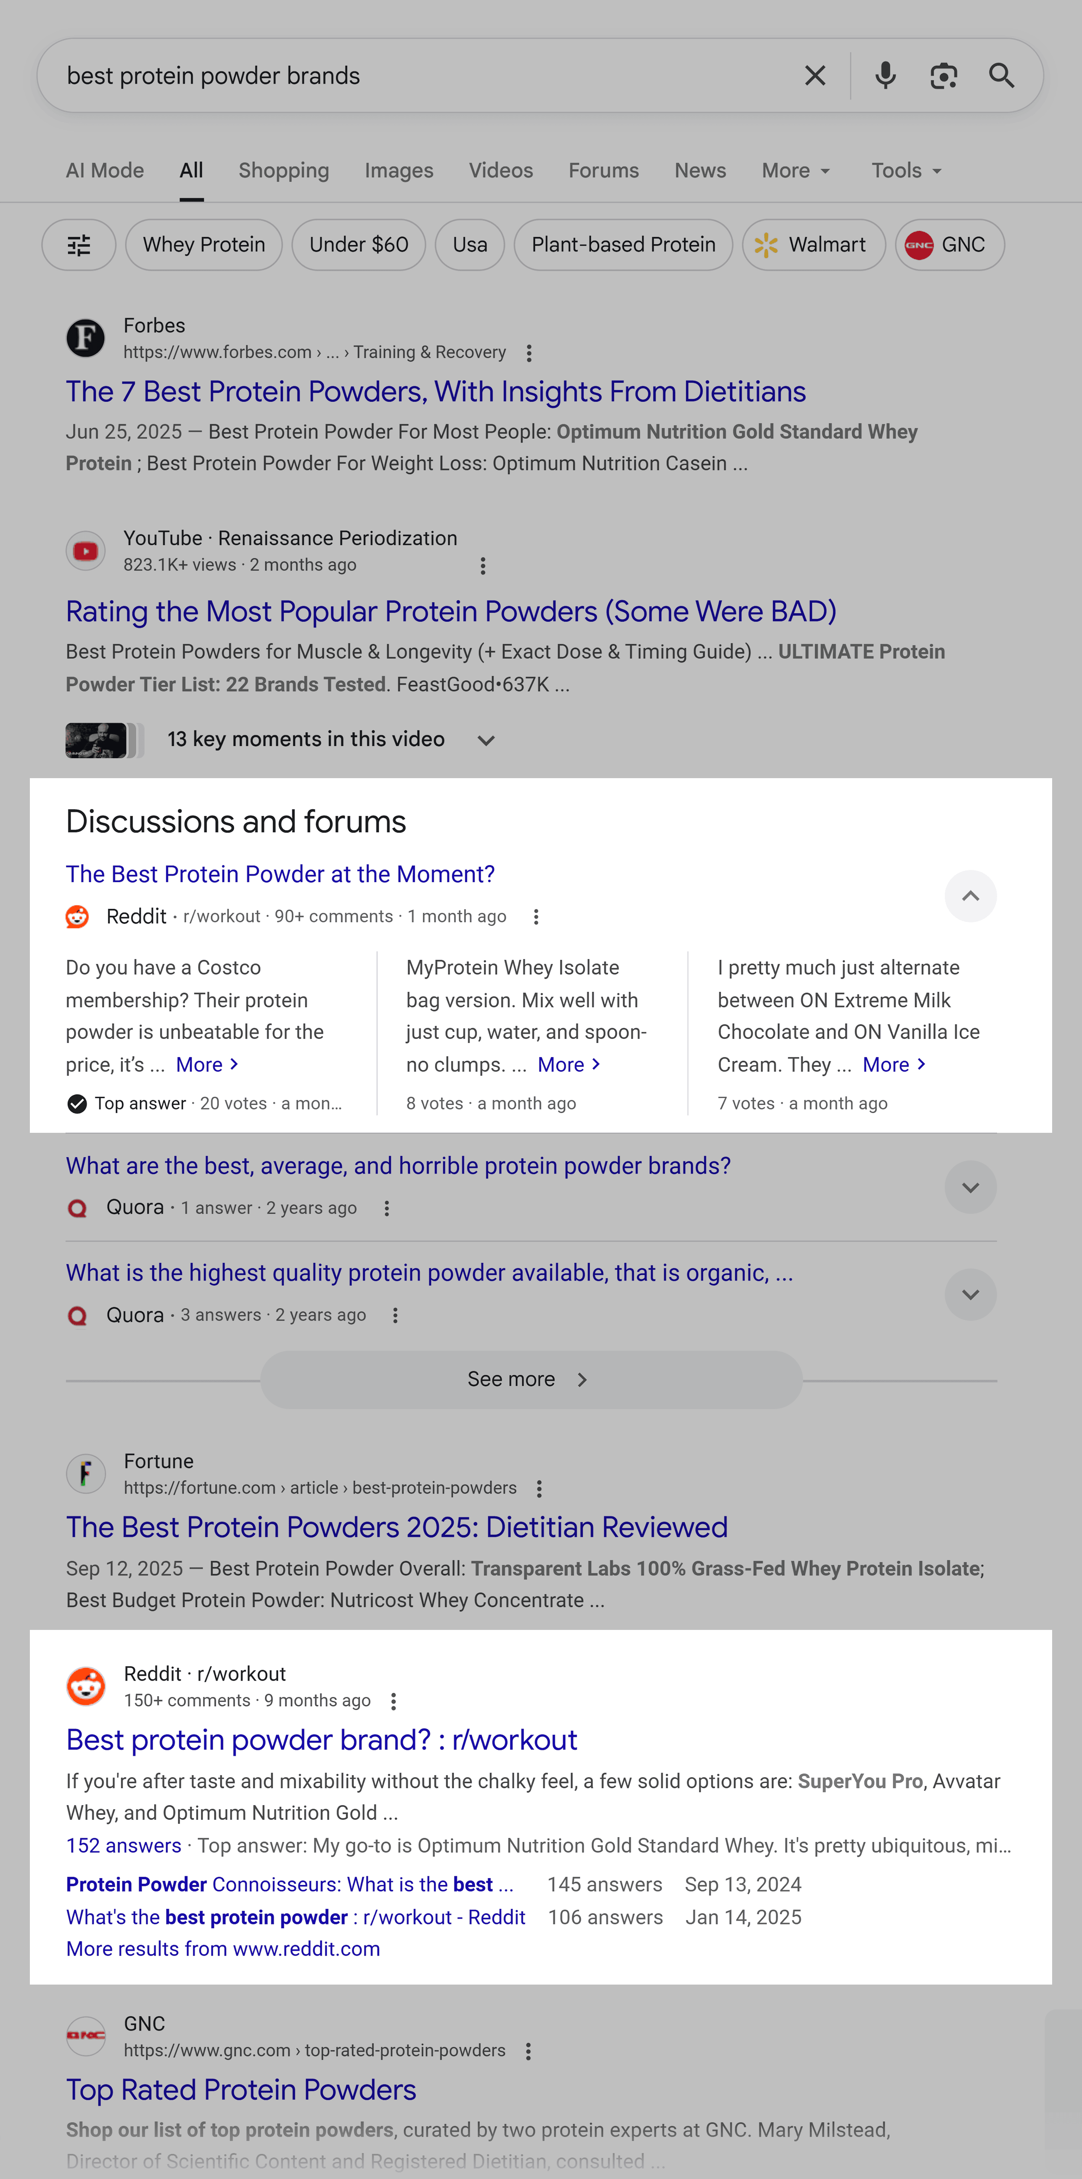Open three-dot menu for Fortune result
Image resolution: width=1082 pixels, height=2179 pixels.
point(539,1488)
